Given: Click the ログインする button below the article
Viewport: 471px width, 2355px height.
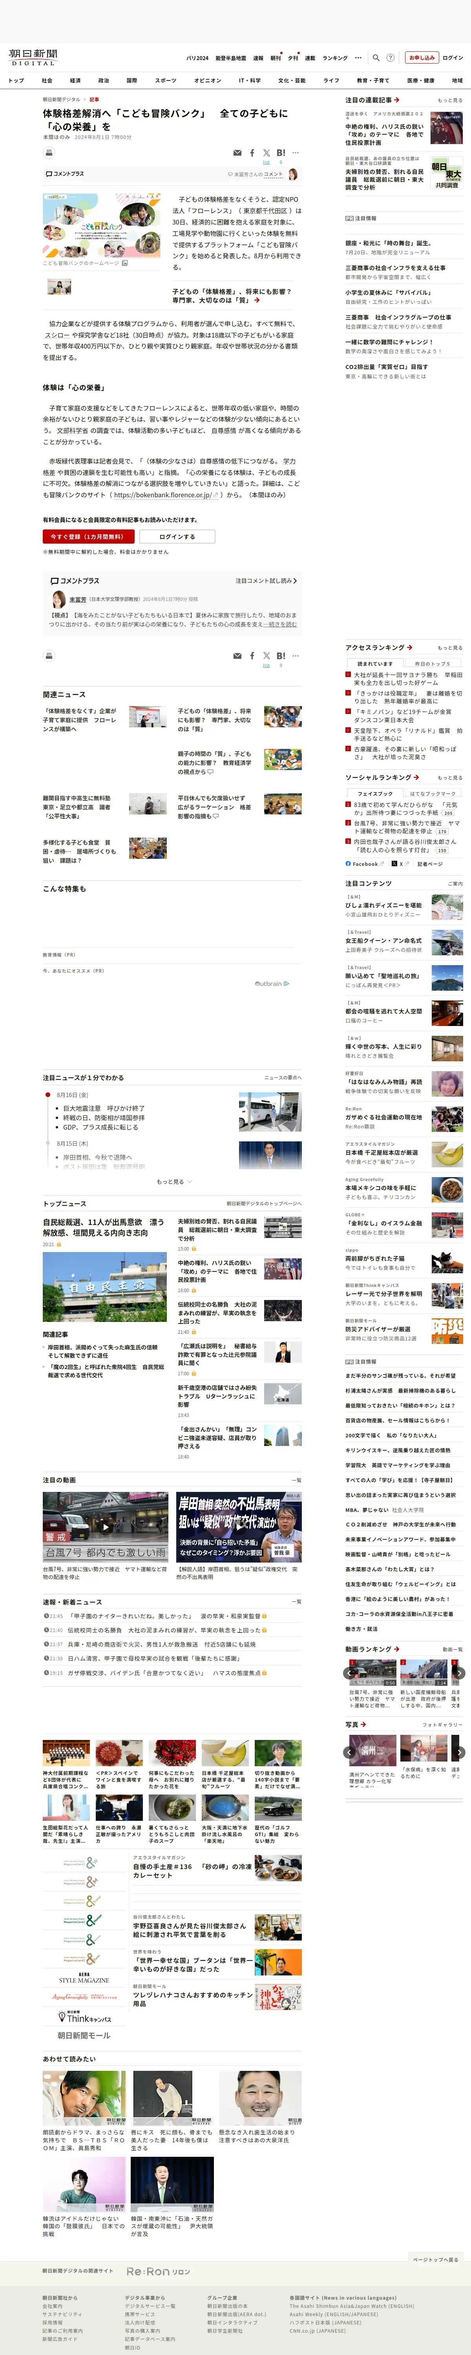Looking at the screenshot, I should [177, 537].
